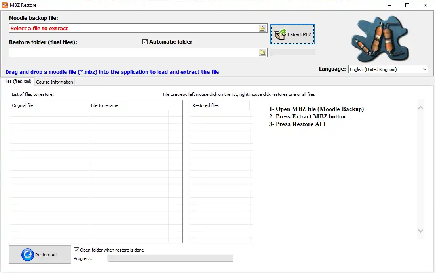Click the File to rename column header
The height and width of the screenshot is (273, 435).
(129, 105)
